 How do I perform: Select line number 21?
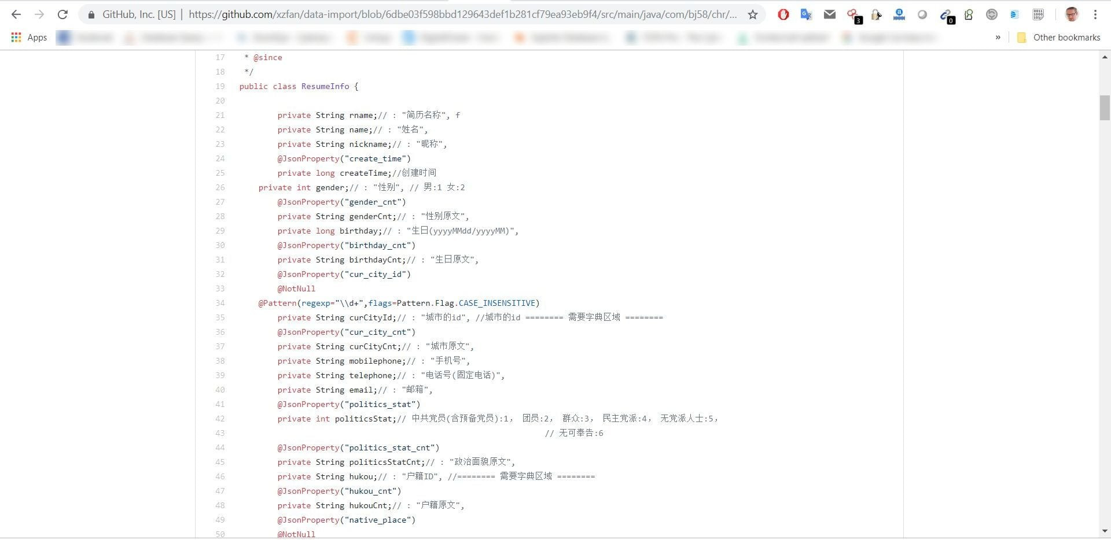point(220,115)
